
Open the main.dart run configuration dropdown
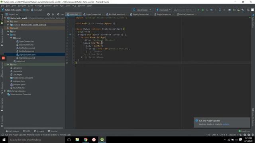(x=163, y=10)
